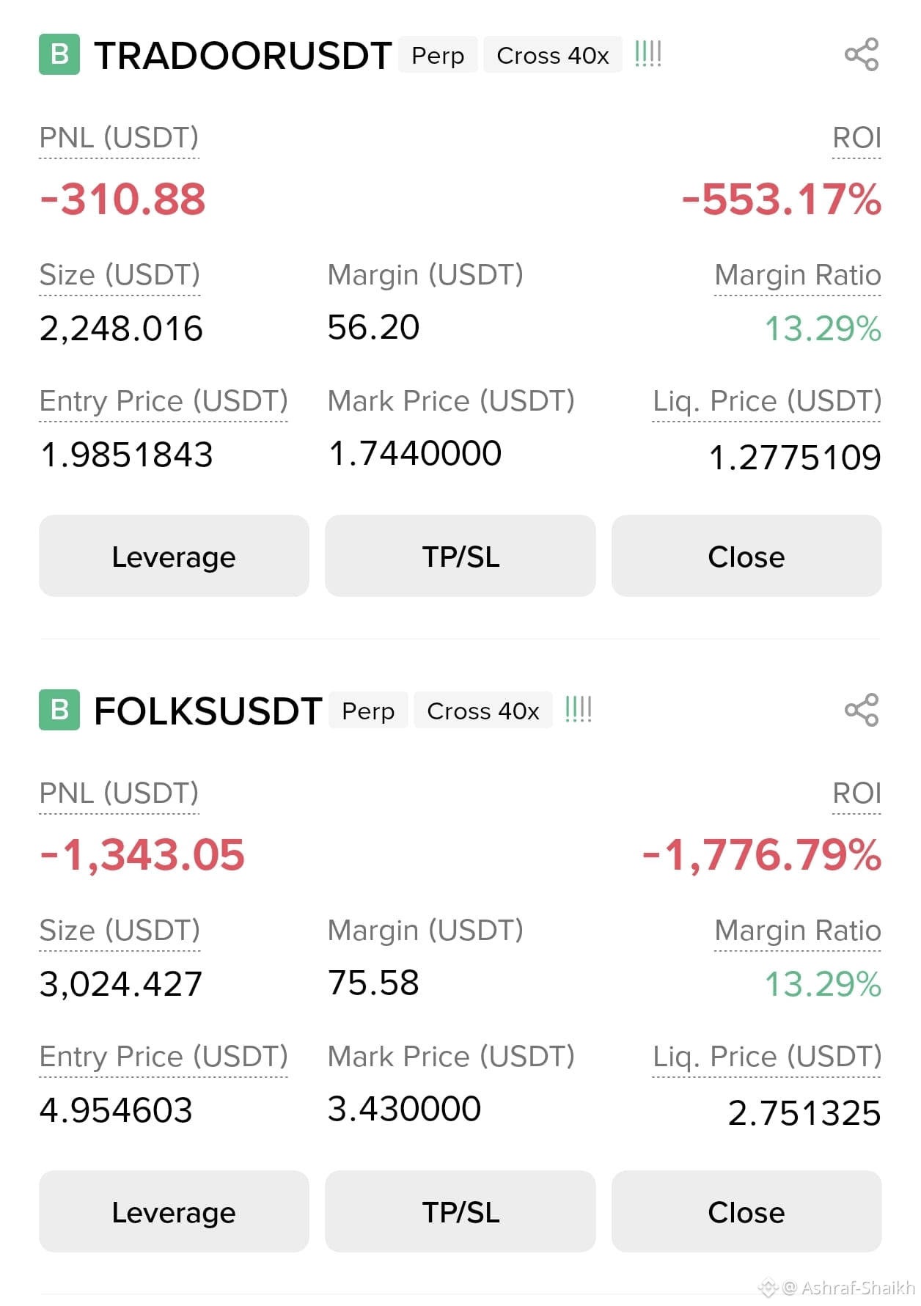
Task: Open Leverage settings for FOLKSUSDT
Action: tap(174, 1211)
